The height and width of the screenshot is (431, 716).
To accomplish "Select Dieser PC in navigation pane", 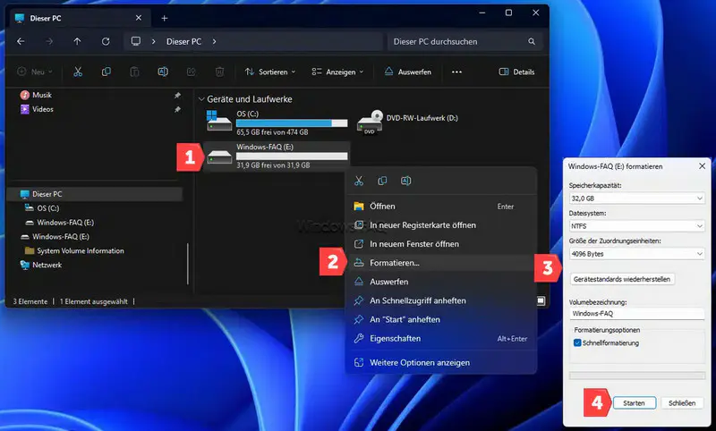I will click(x=95, y=194).
